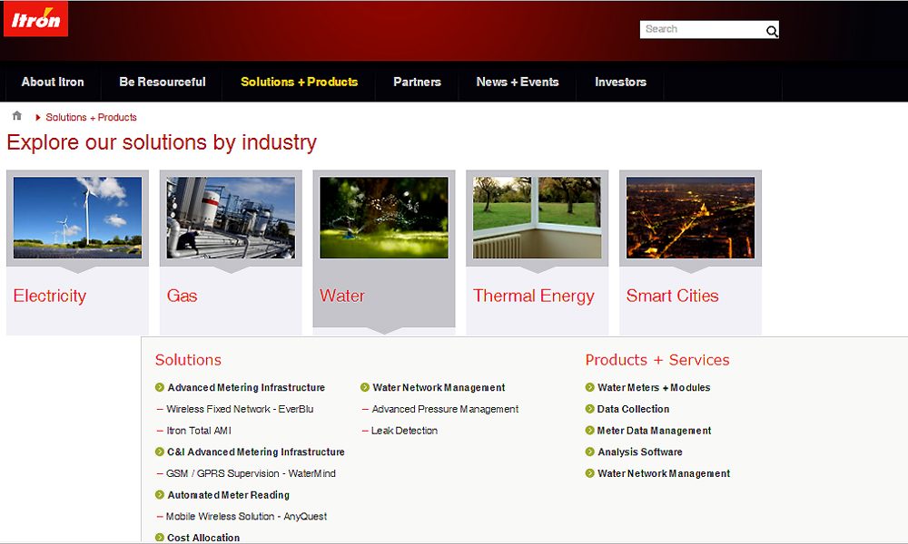Open Leak Detection link
The width and height of the screenshot is (908, 544).
coord(404,431)
